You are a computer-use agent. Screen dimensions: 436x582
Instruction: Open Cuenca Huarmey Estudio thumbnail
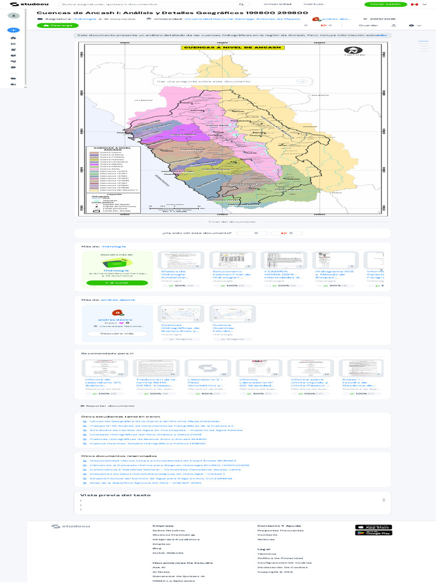pyautogui.click(x=232, y=314)
